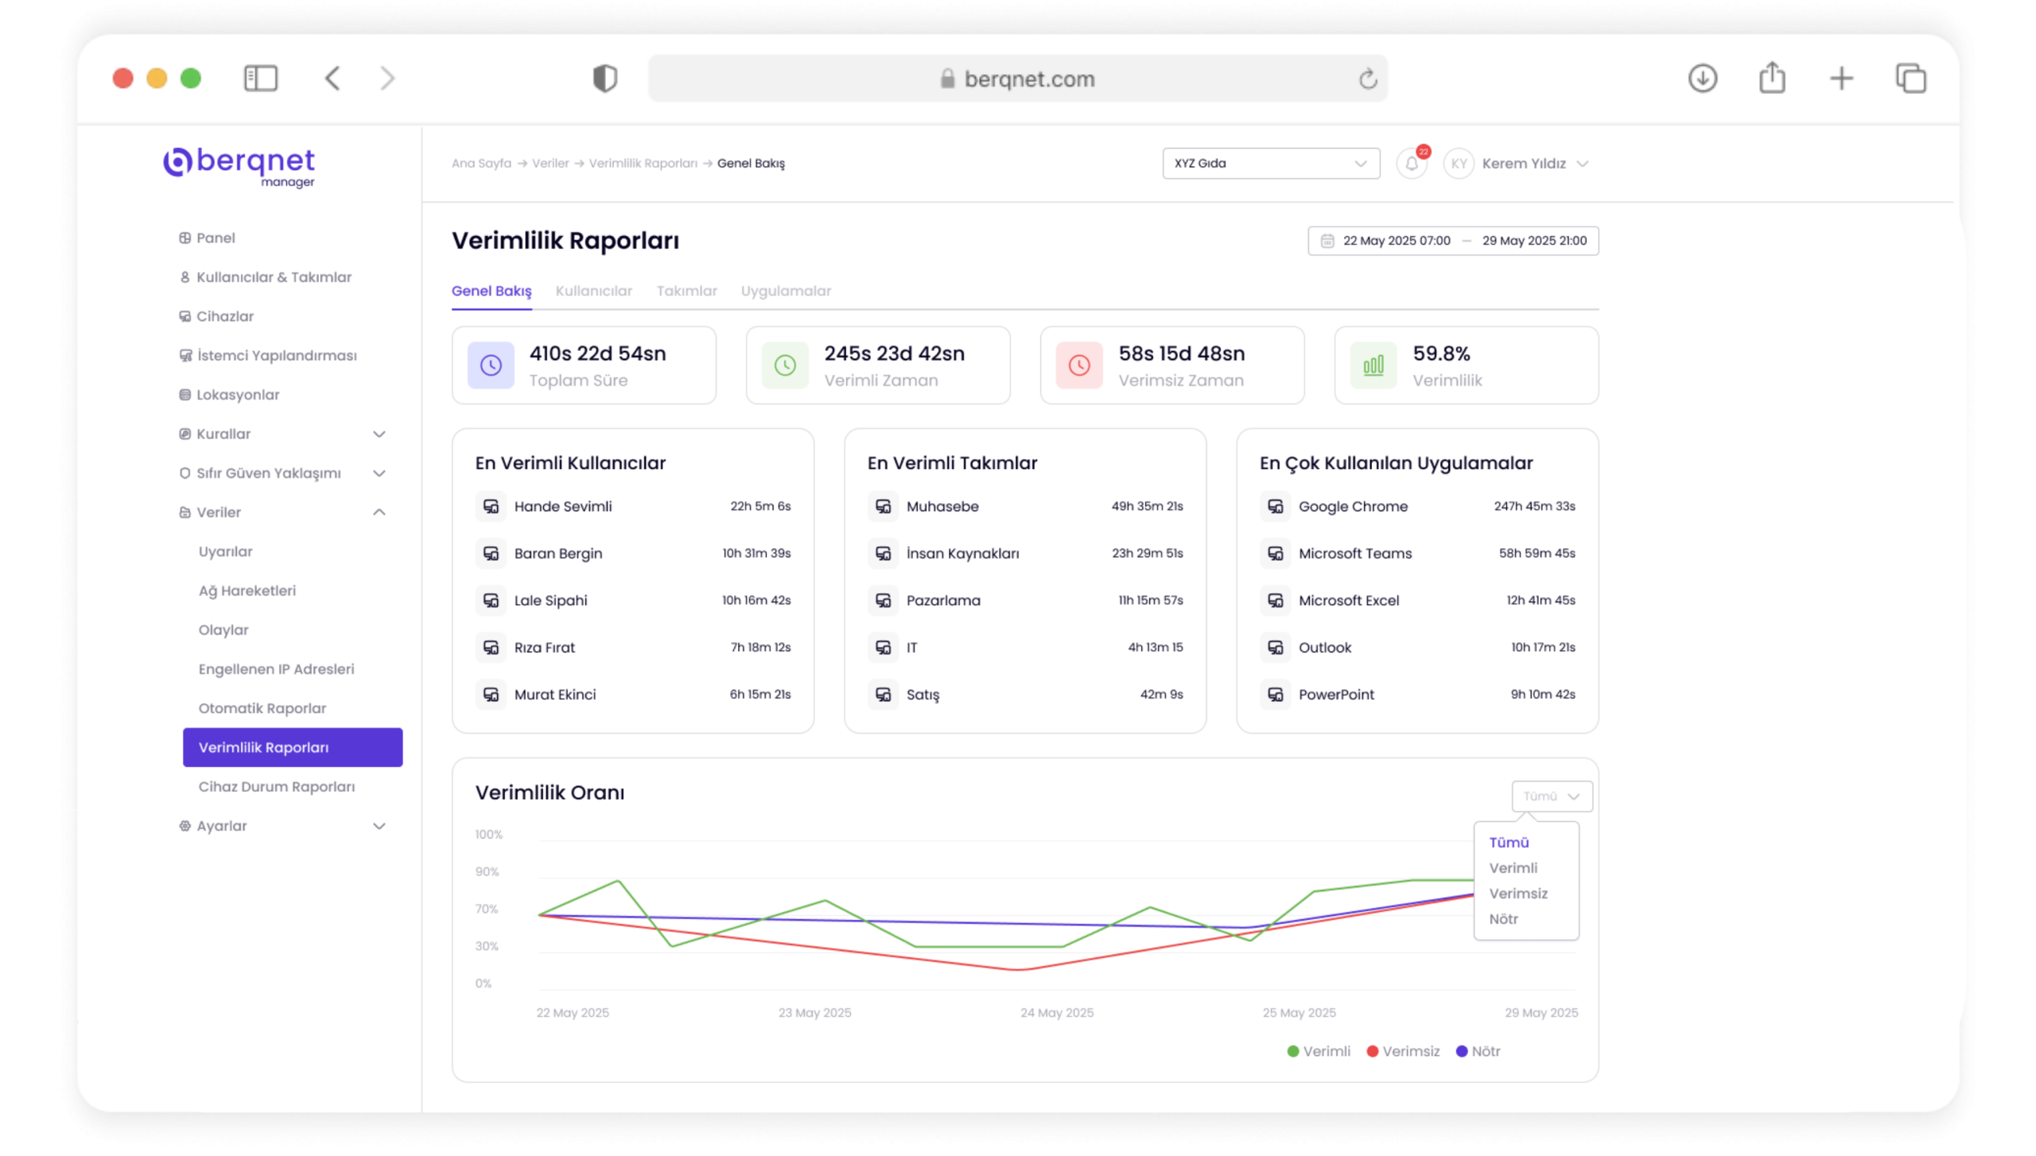Click the browser sidebar toggle icon

[x=260, y=78]
